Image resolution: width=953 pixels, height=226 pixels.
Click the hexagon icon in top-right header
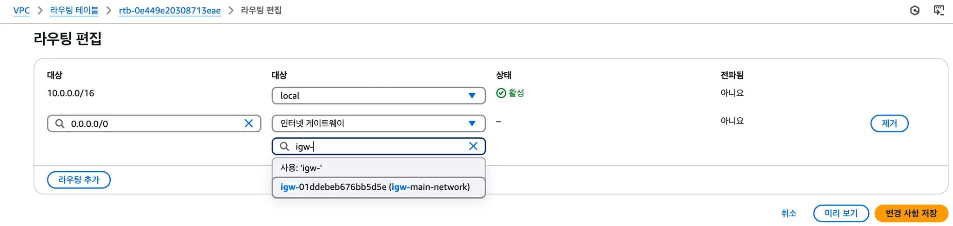click(914, 10)
